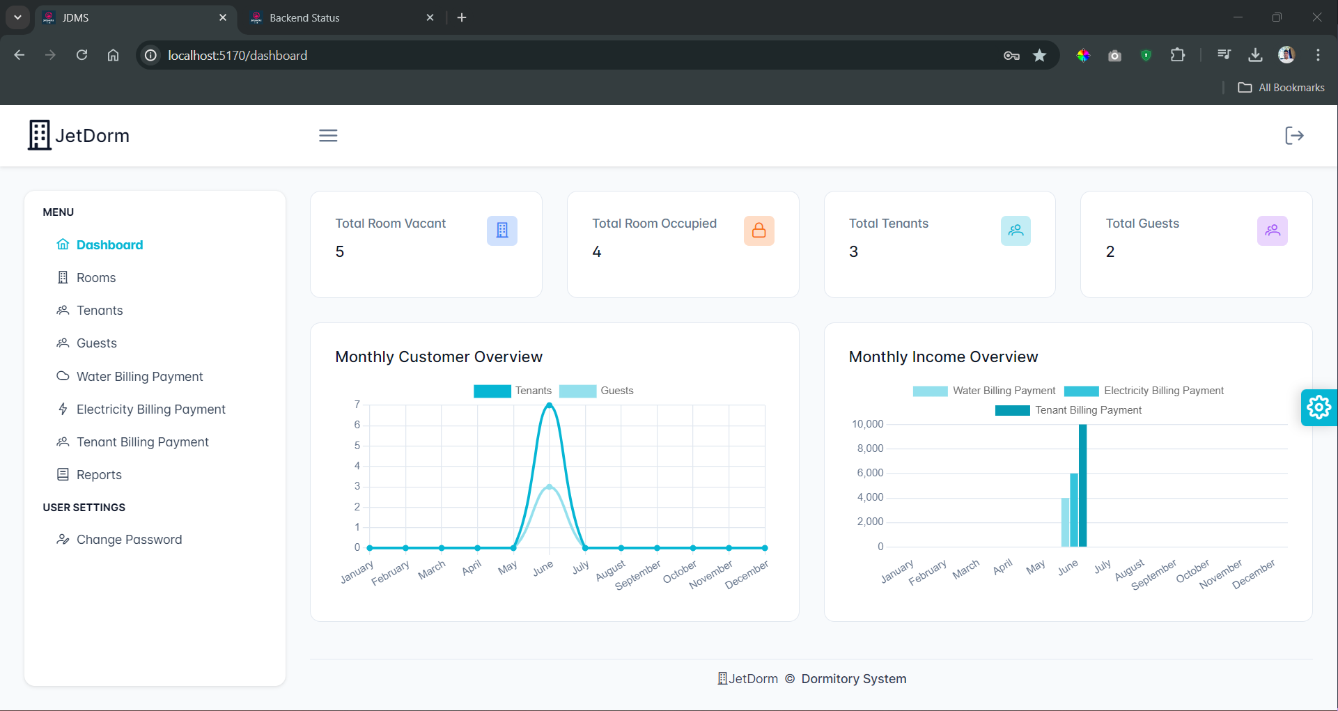Click the building icon beside Rooms
This screenshot has height=711, width=1338.
(x=63, y=277)
